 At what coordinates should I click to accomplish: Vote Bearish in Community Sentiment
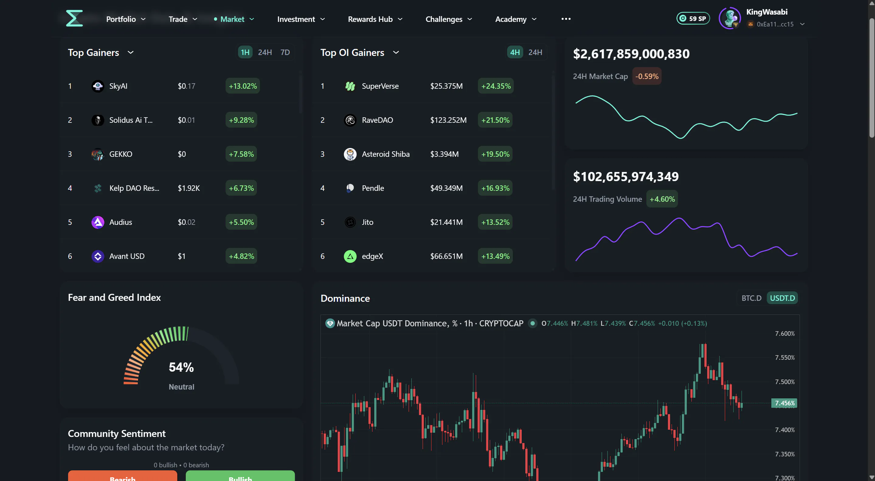123,476
